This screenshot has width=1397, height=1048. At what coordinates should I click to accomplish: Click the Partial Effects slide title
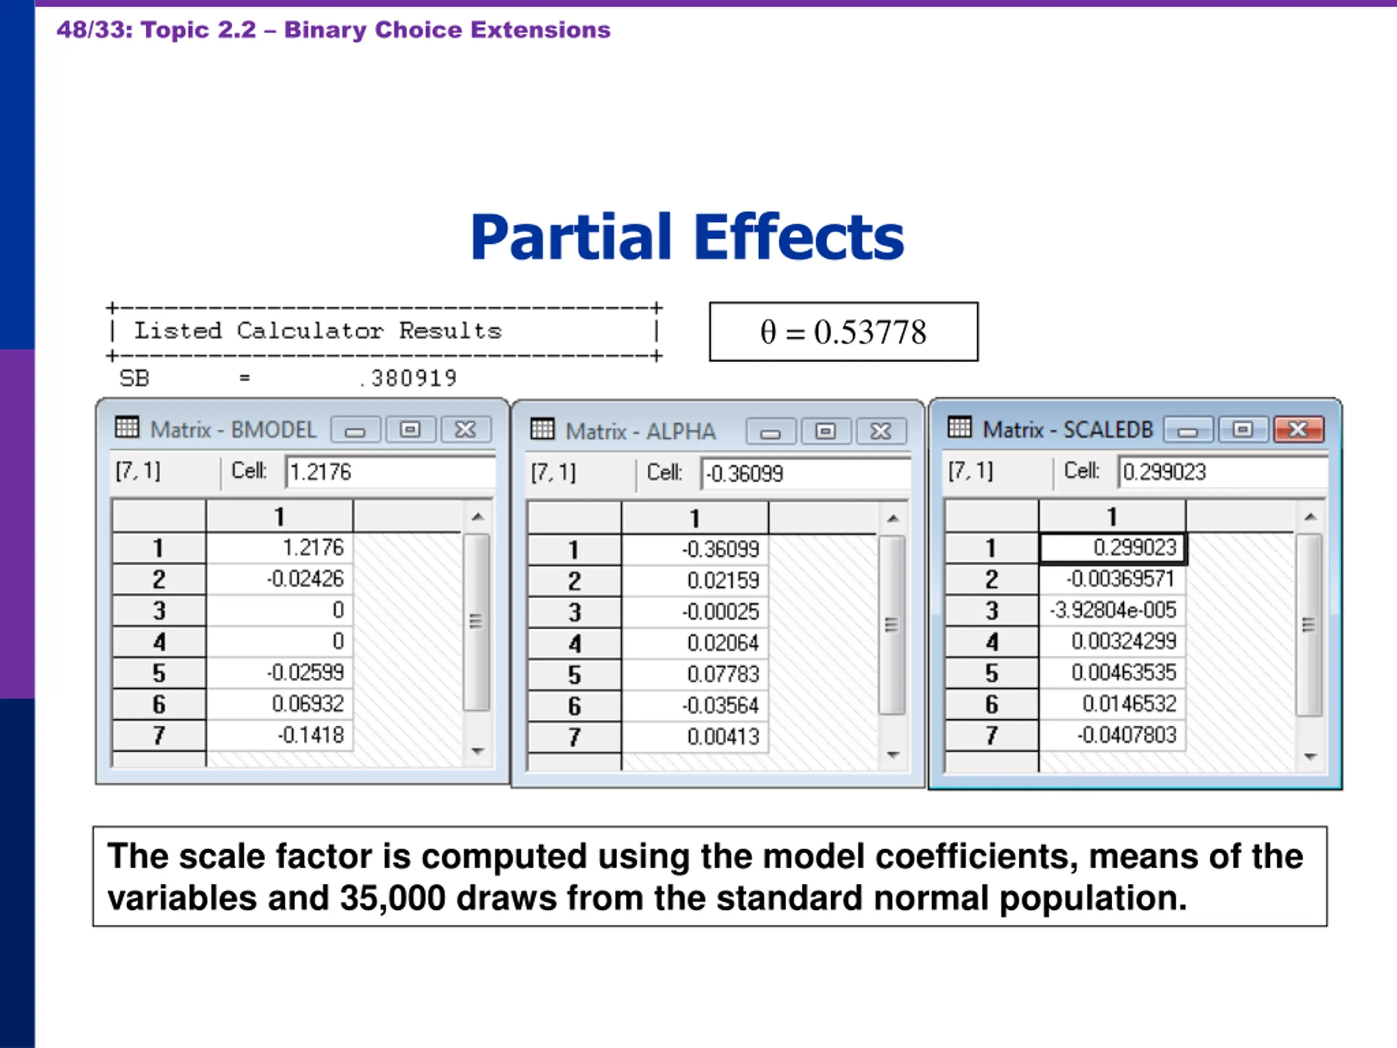pyautogui.click(x=688, y=237)
